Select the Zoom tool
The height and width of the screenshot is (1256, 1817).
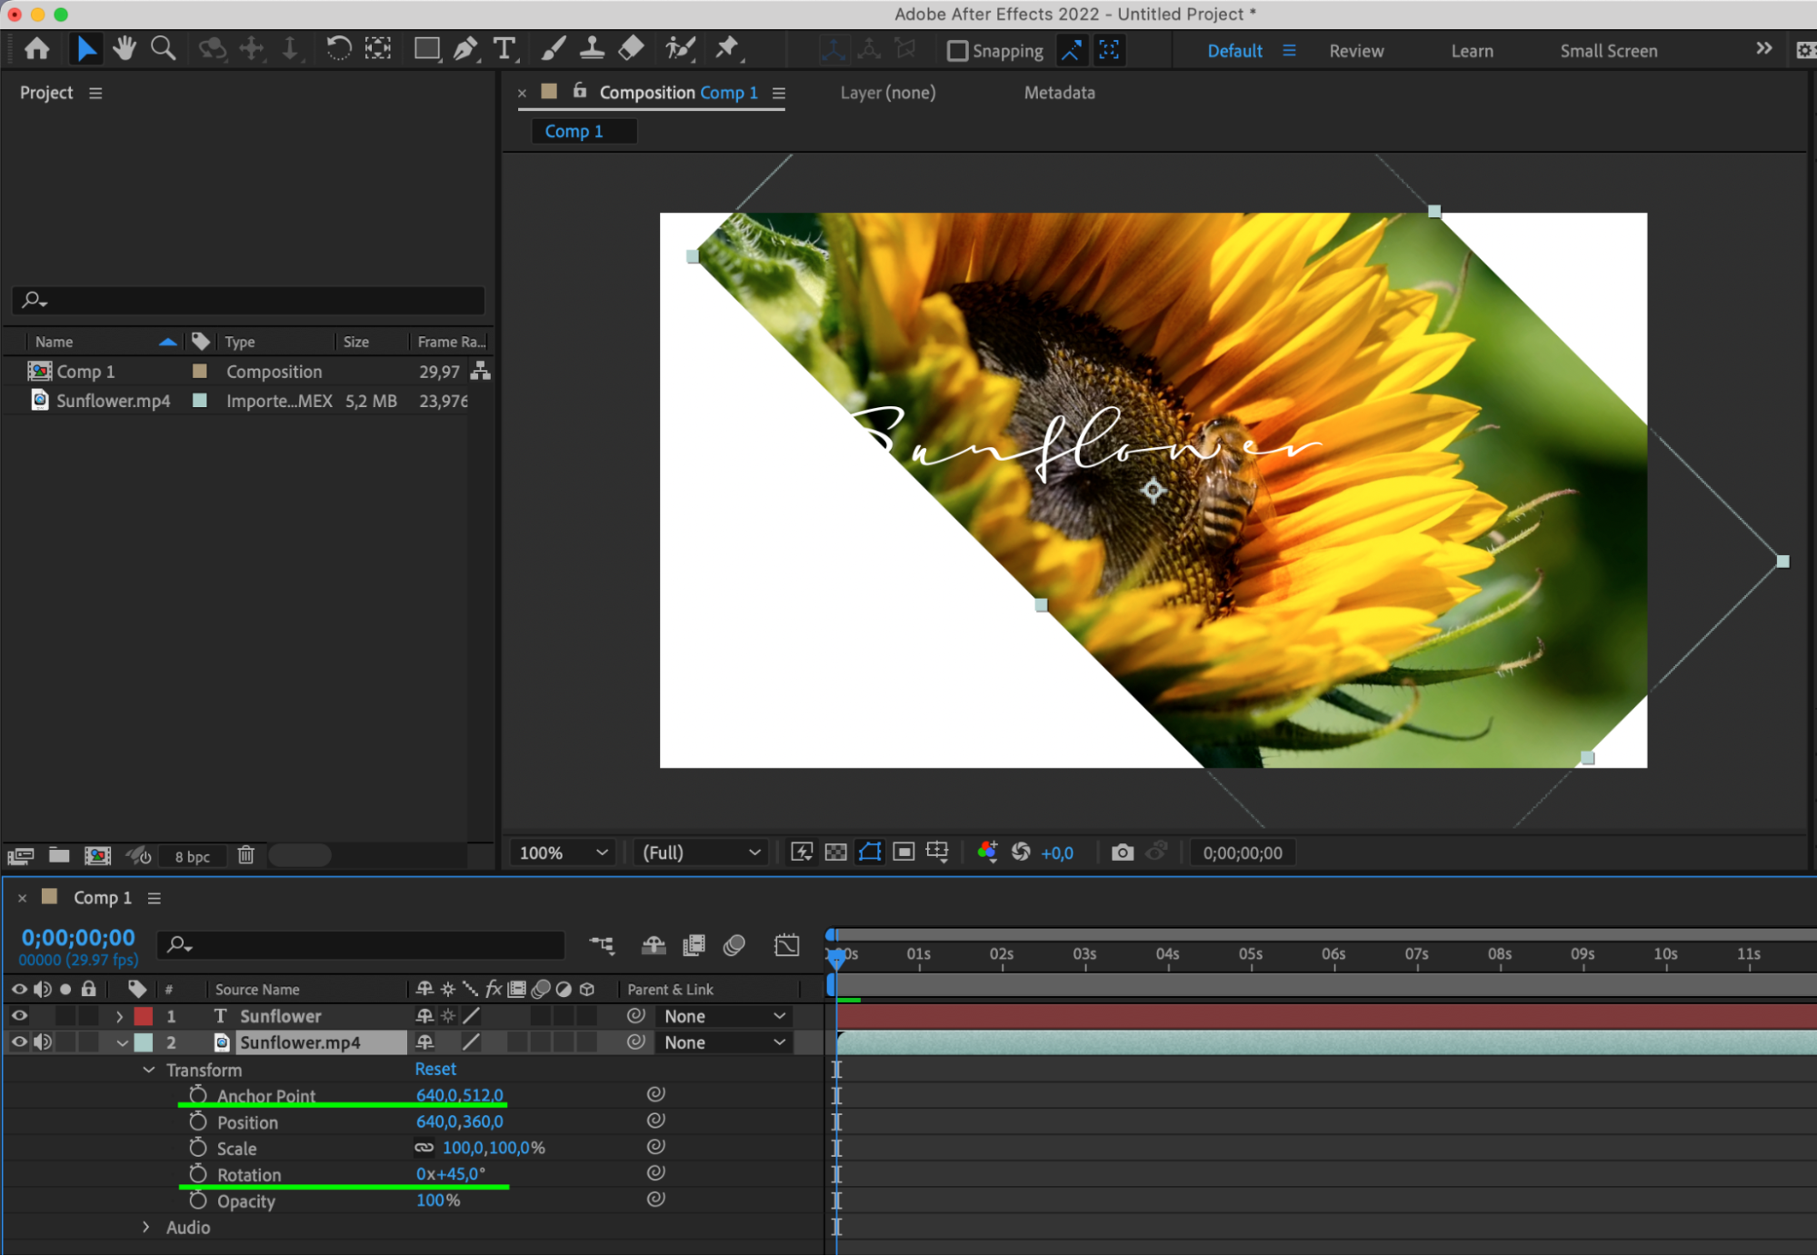coord(164,49)
